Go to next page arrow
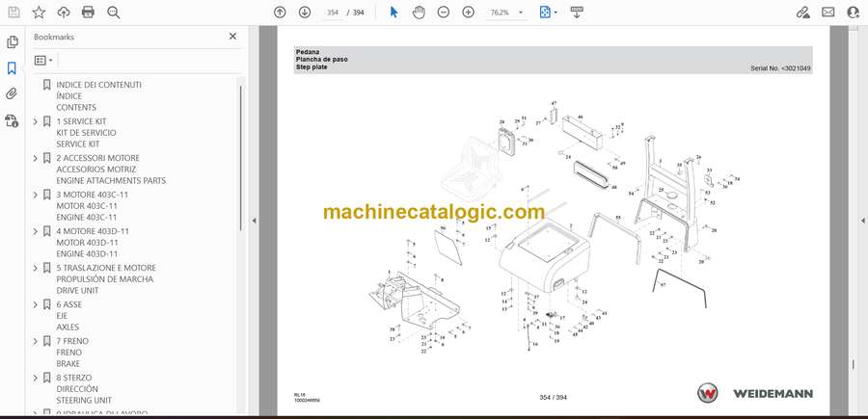The height and width of the screenshot is (419, 868). [305, 13]
